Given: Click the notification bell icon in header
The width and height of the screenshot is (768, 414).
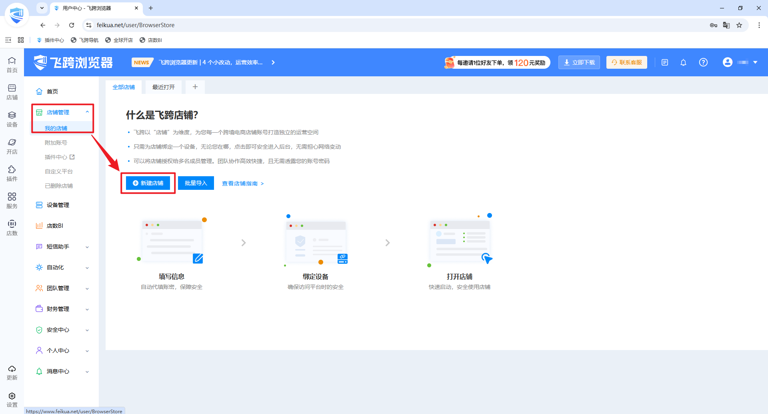Looking at the screenshot, I should 683,62.
